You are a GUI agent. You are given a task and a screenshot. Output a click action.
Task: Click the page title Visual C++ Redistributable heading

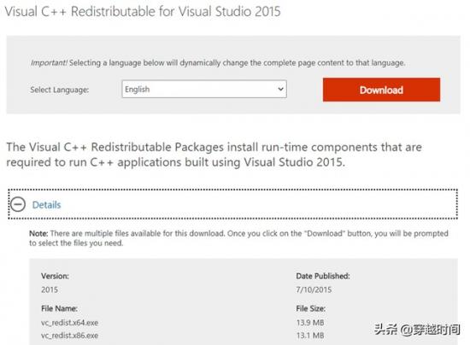(143, 11)
